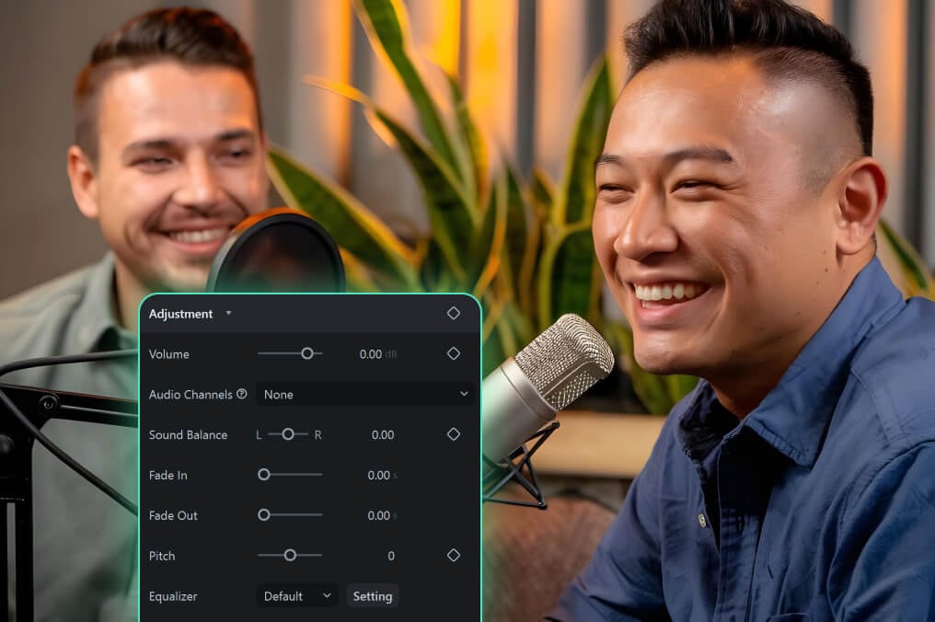Click the Fade In slider handle
935x622 pixels.
point(264,475)
